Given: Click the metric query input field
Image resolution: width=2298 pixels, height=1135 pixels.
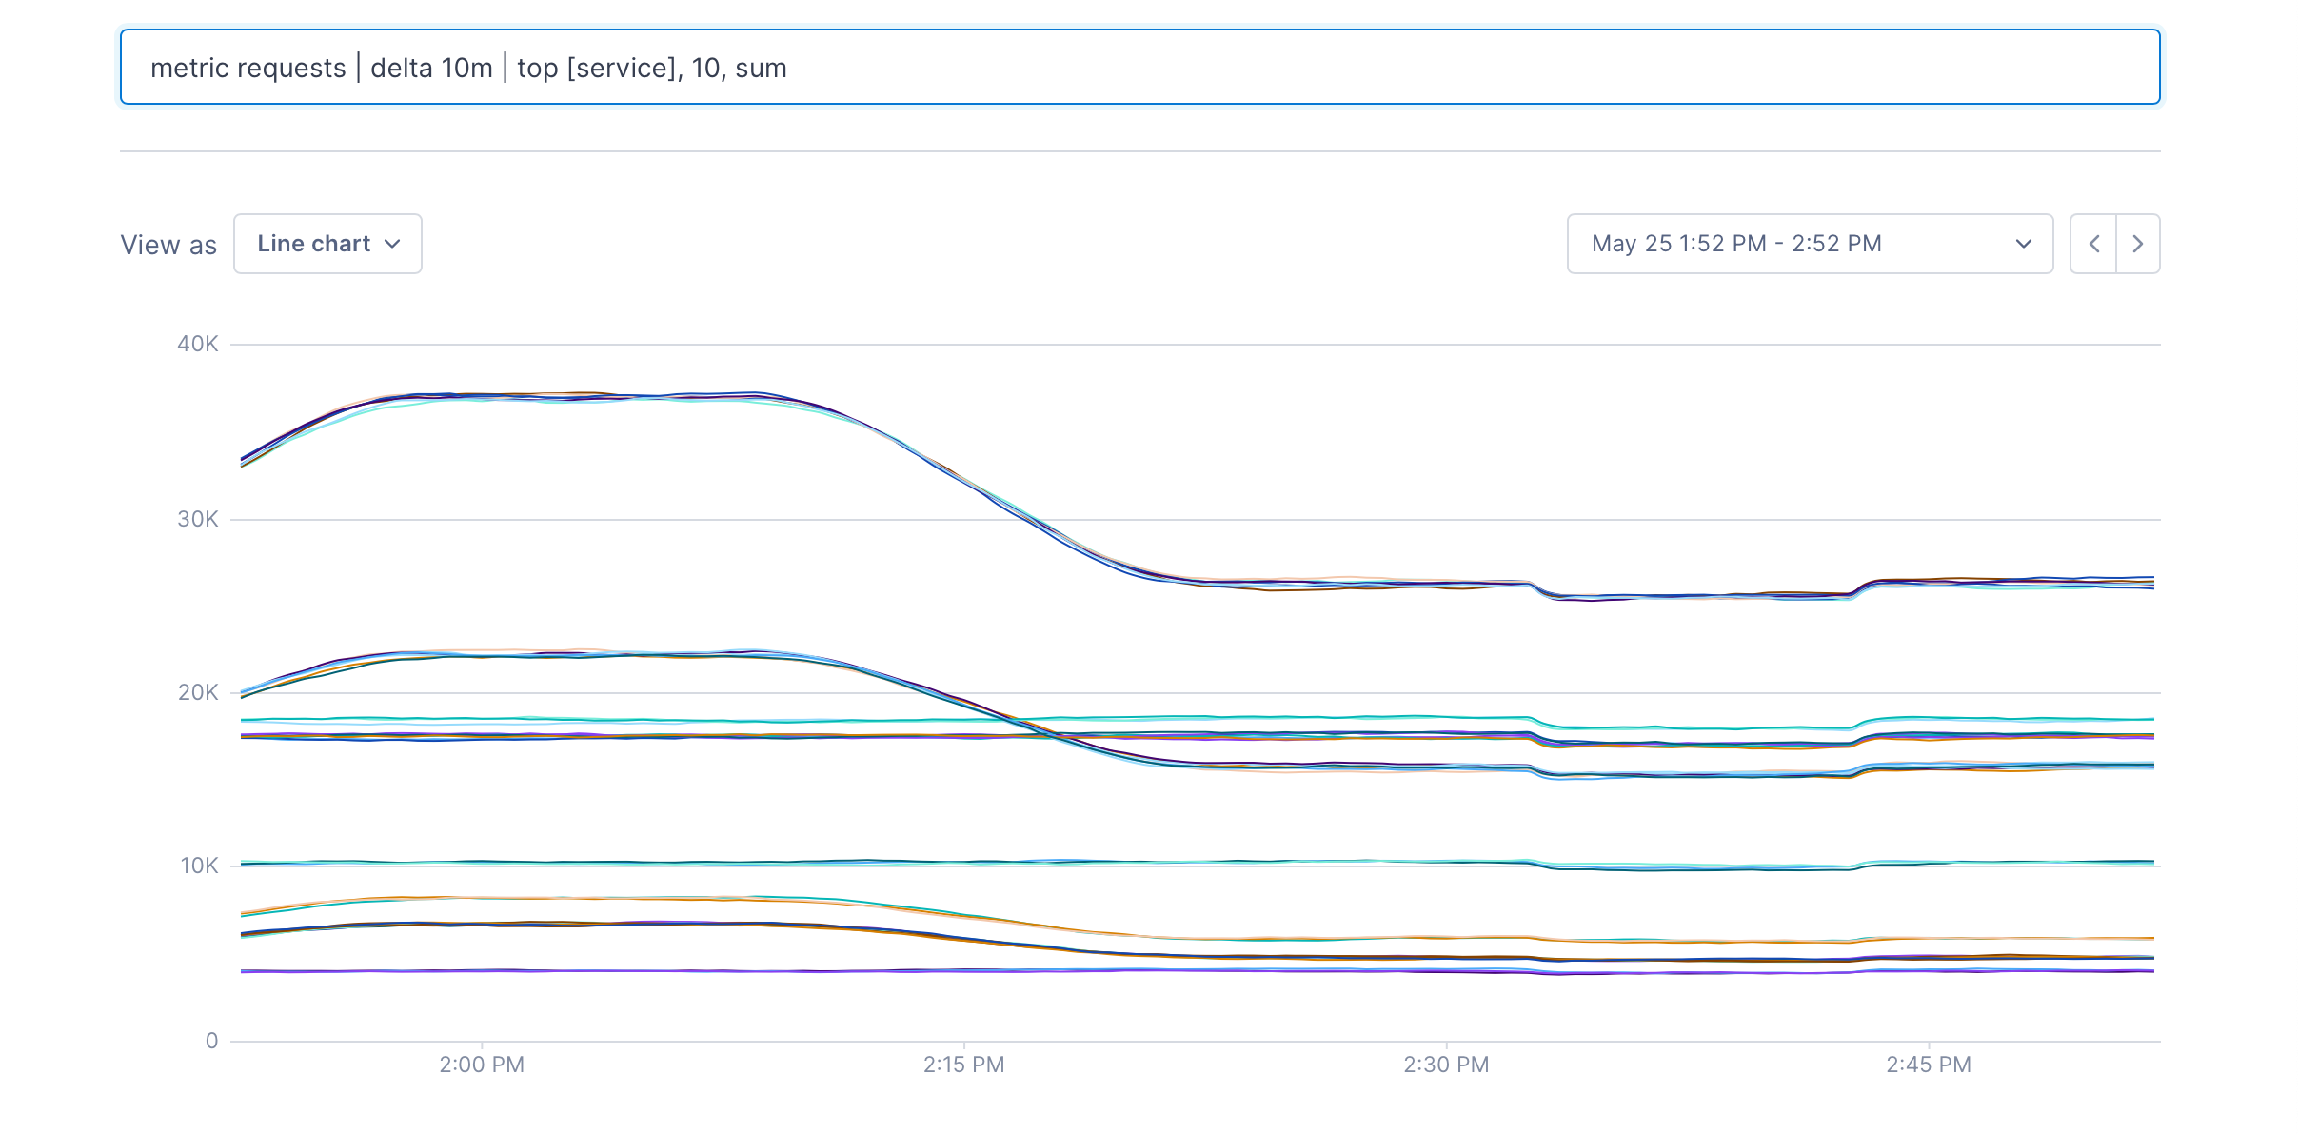Looking at the screenshot, I should tap(1139, 68).
